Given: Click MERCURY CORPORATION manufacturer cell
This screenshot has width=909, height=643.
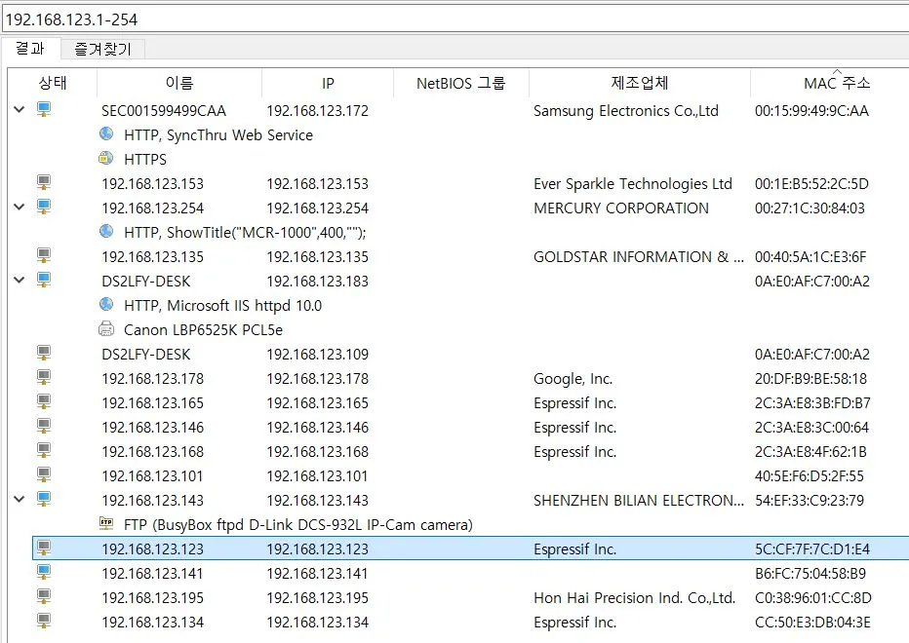Looking at the screenshot, I should point(621,208).
